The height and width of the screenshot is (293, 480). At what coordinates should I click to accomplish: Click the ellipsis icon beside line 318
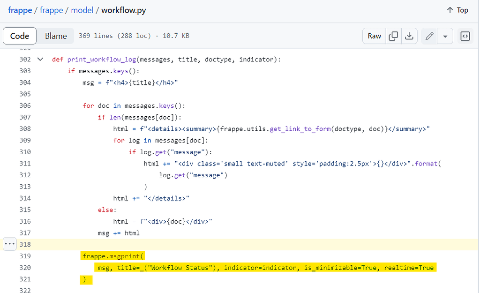click(9, 244)
